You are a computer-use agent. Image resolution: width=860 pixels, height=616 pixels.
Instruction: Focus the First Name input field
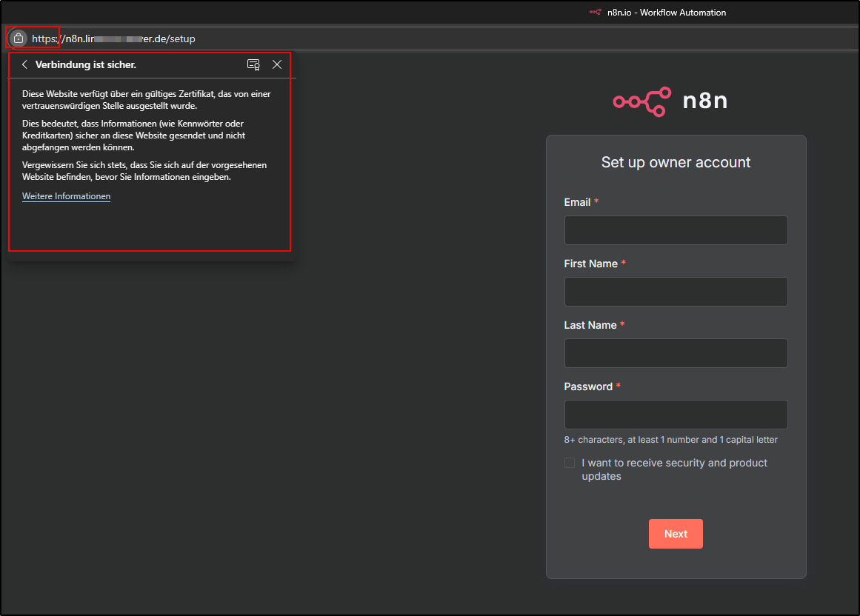coord(676,292)
